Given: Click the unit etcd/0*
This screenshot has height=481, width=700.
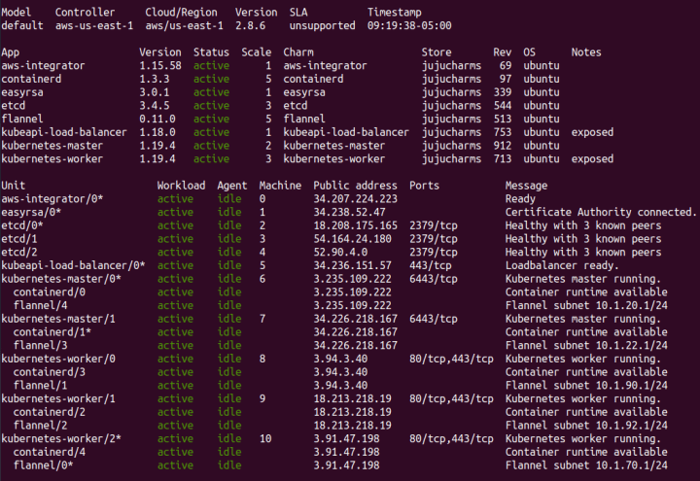Looking at the screenshot, I should coord(22,225).
